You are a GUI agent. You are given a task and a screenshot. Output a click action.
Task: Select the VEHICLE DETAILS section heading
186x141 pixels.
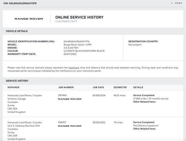pos(17,31)
